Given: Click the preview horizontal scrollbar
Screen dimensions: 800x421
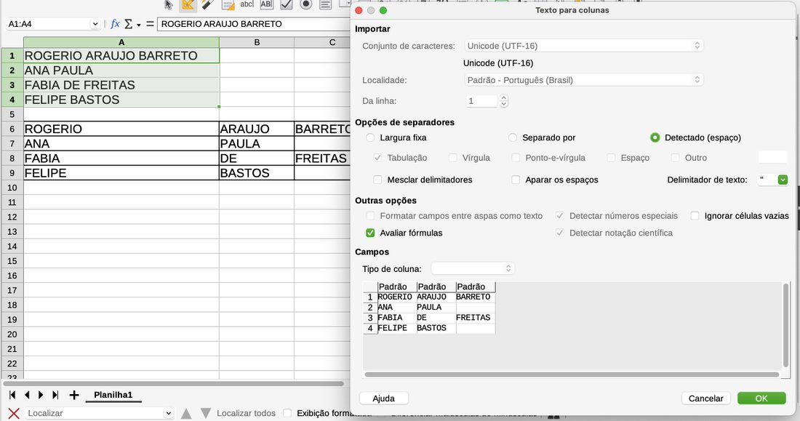Looking at the screenshot, I should pos(572,374).
